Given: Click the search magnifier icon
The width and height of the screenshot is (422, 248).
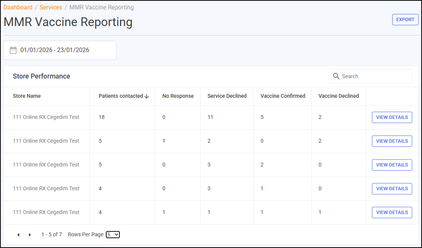Looking at the screenshot, I should pos(336,76).
